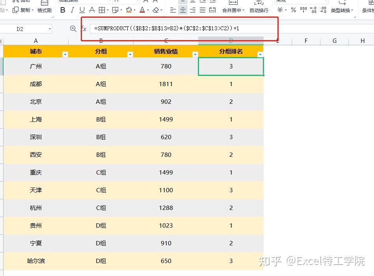The image size is (374, 276).
Task: Select the cell containing 天津
Action: (x=36, y=190)
